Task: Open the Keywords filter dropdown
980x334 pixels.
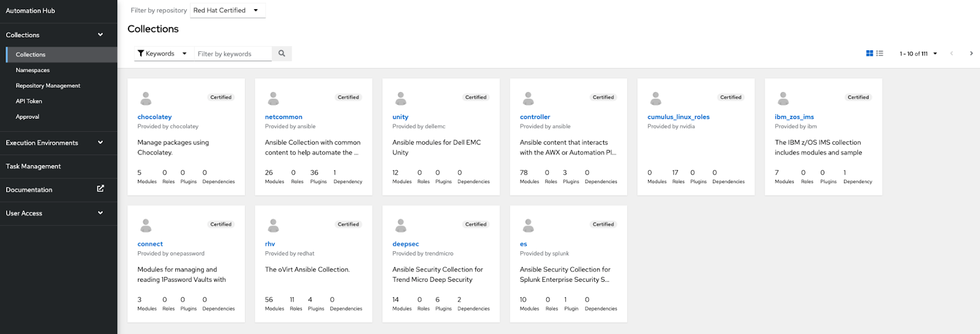Action: point(162,53)
